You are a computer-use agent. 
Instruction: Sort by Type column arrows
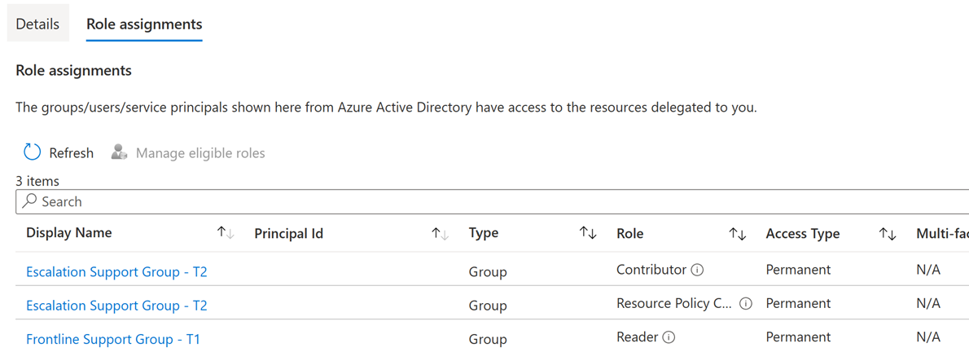pos(587,233)
